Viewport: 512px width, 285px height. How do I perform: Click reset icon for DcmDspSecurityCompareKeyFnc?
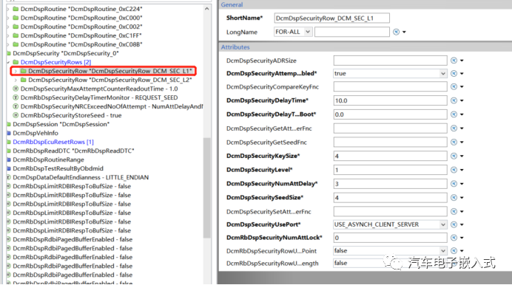pyautogui.click(x=454, y=86)
